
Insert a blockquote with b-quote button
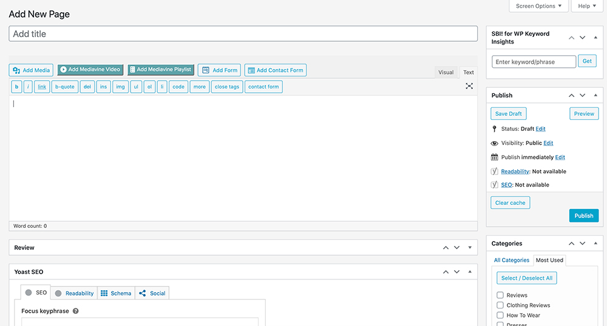65,87
